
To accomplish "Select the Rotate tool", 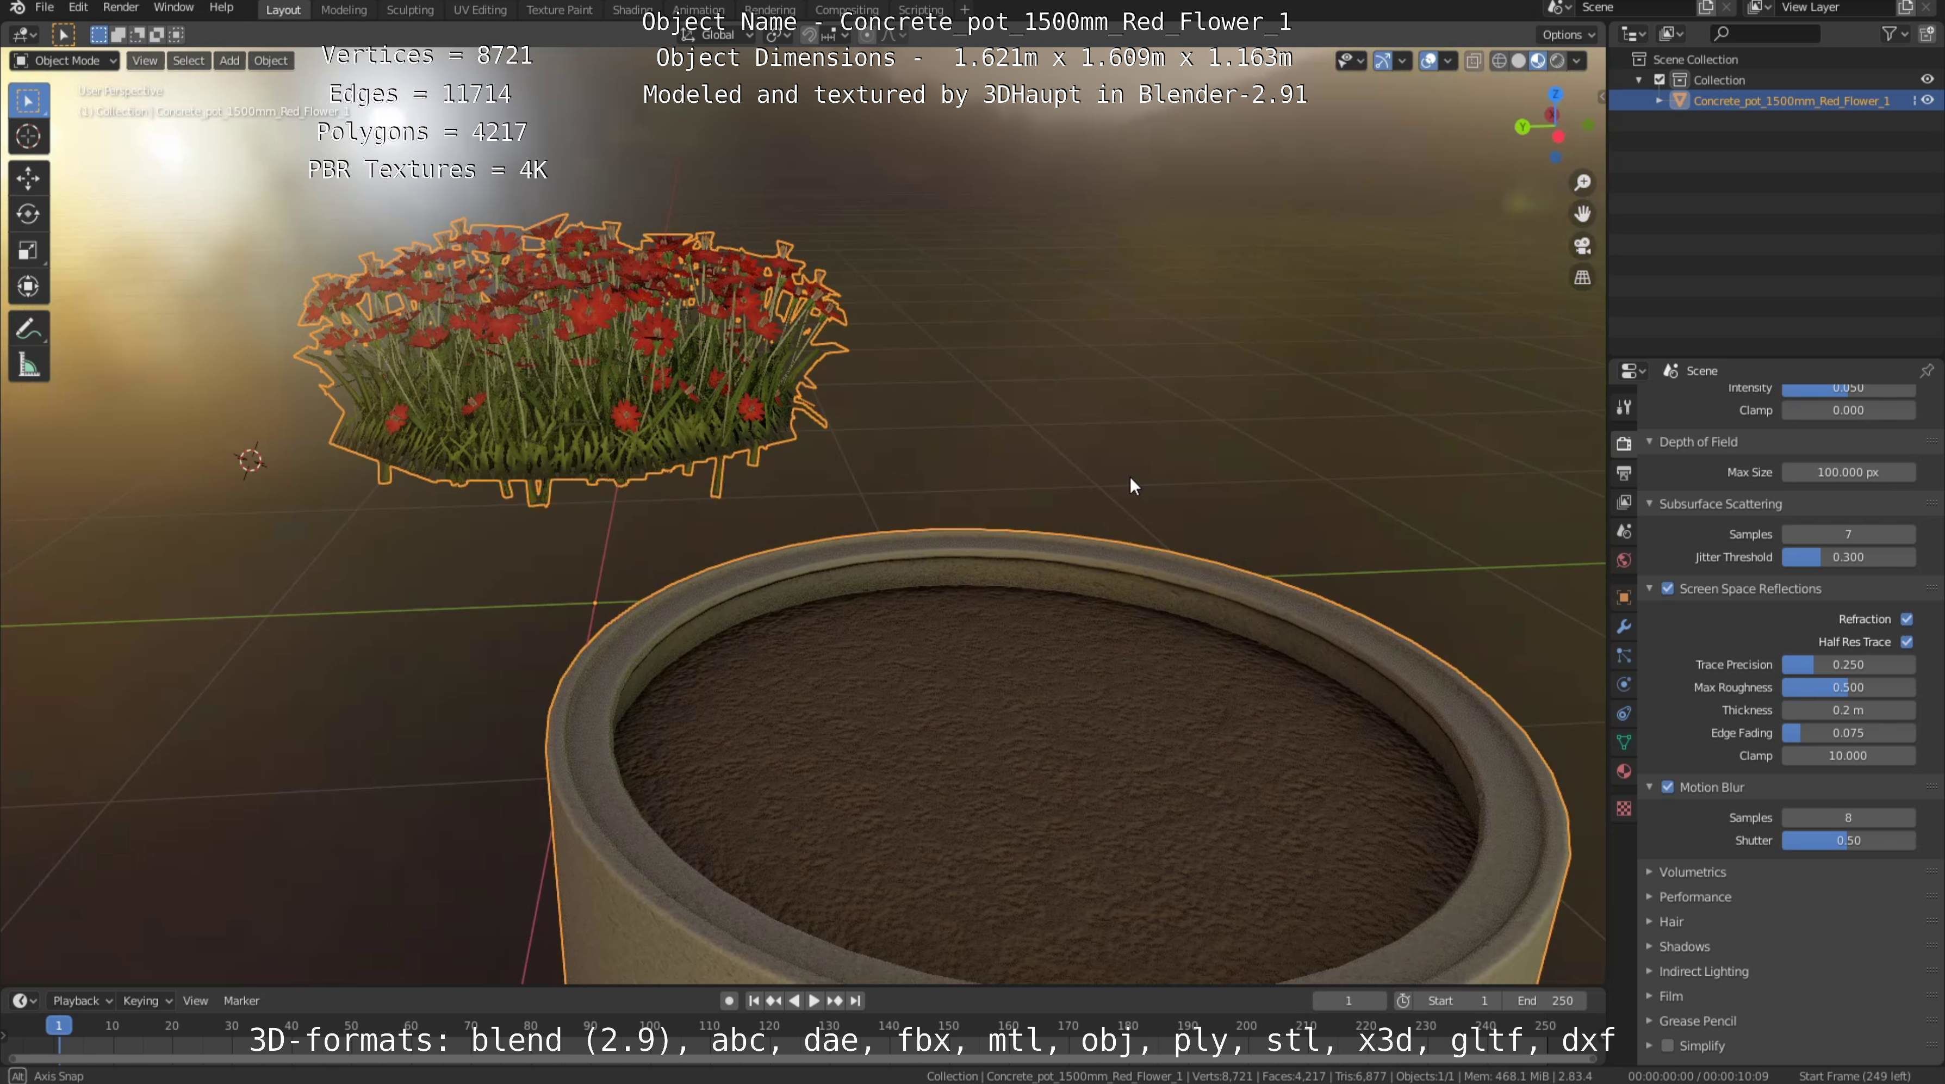I will point(29,214).
